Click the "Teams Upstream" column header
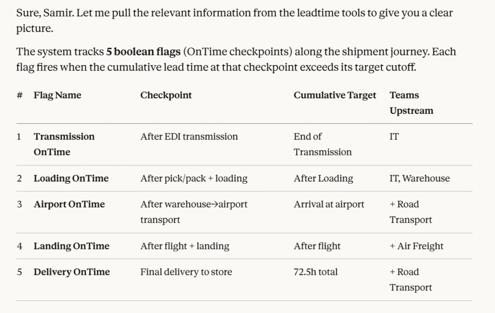 [x=411, y=103]
